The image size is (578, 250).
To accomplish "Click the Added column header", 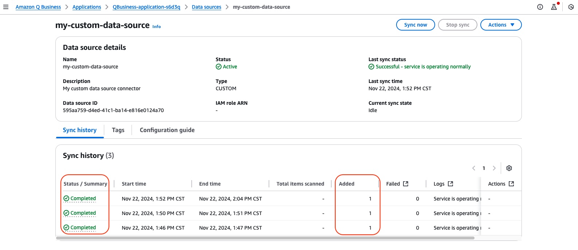I will point(347,184).
